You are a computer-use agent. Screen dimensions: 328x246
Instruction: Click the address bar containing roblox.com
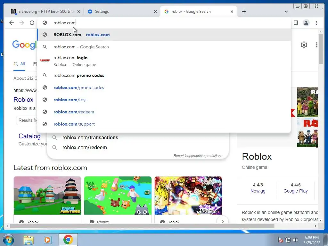(x=164, y=23)
